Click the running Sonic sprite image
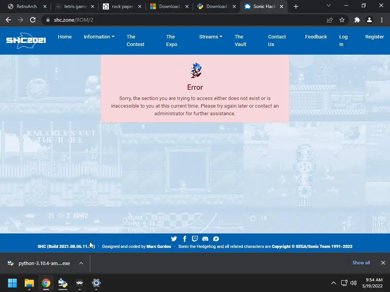 pyautogui.click(x=196, y=70)
